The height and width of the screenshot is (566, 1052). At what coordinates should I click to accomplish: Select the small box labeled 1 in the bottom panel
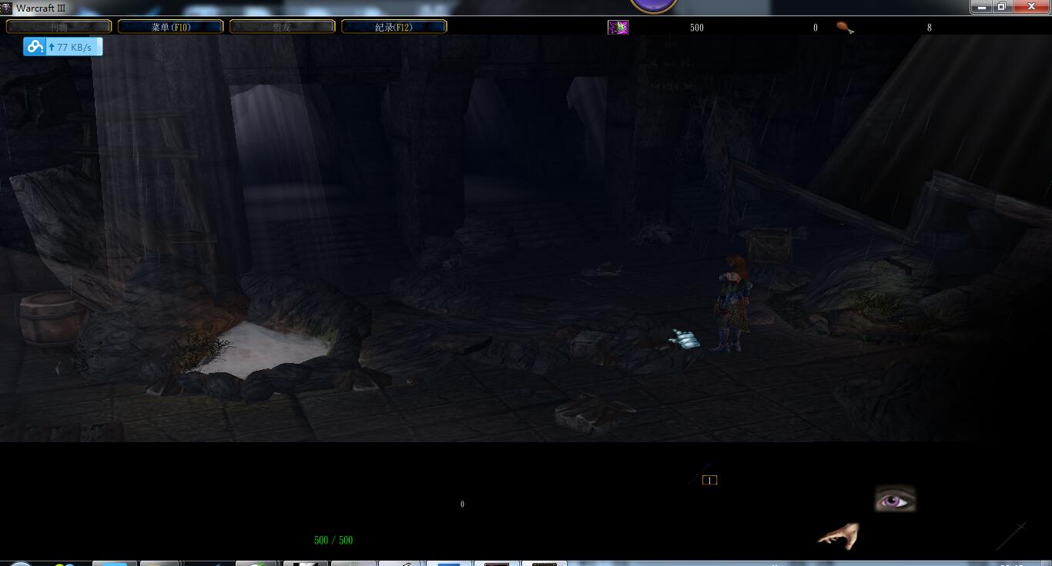709,480
